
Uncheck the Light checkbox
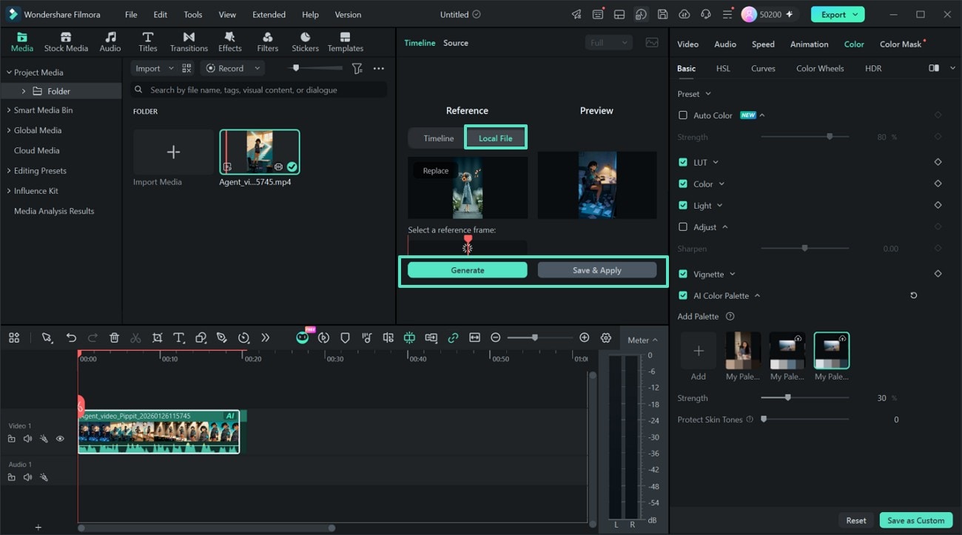683,205
